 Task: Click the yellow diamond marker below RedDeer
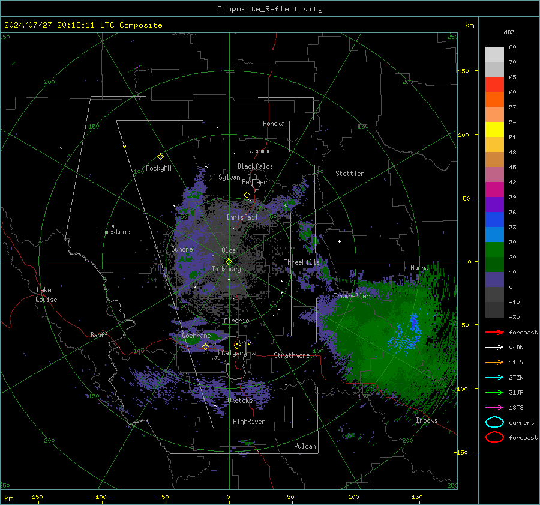(x=247, y=195)
